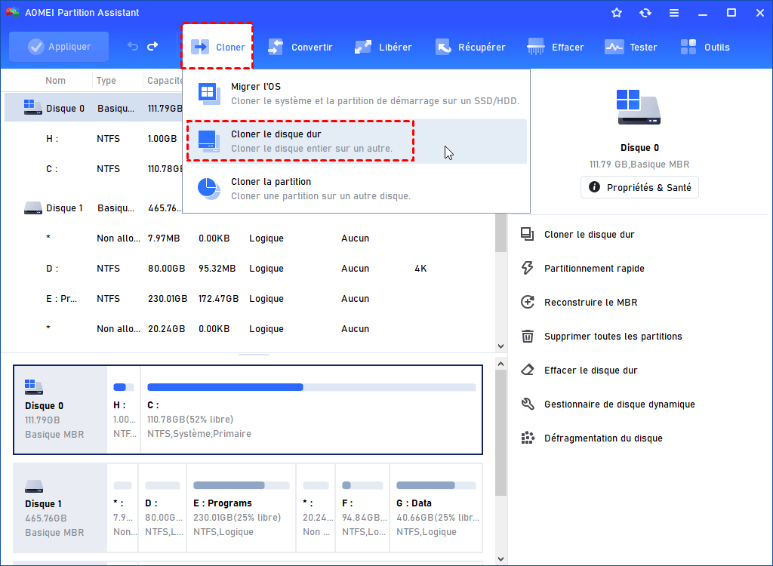Click the Cloner la partition pie icon

(x=209, y=189)
